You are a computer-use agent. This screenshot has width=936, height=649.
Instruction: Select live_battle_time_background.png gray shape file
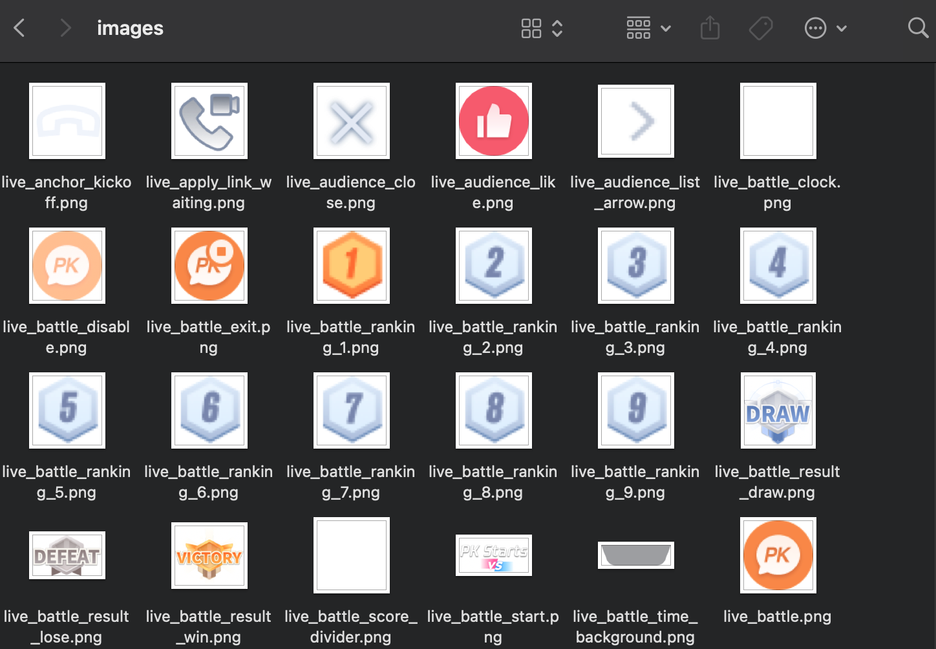pos(635,555)
